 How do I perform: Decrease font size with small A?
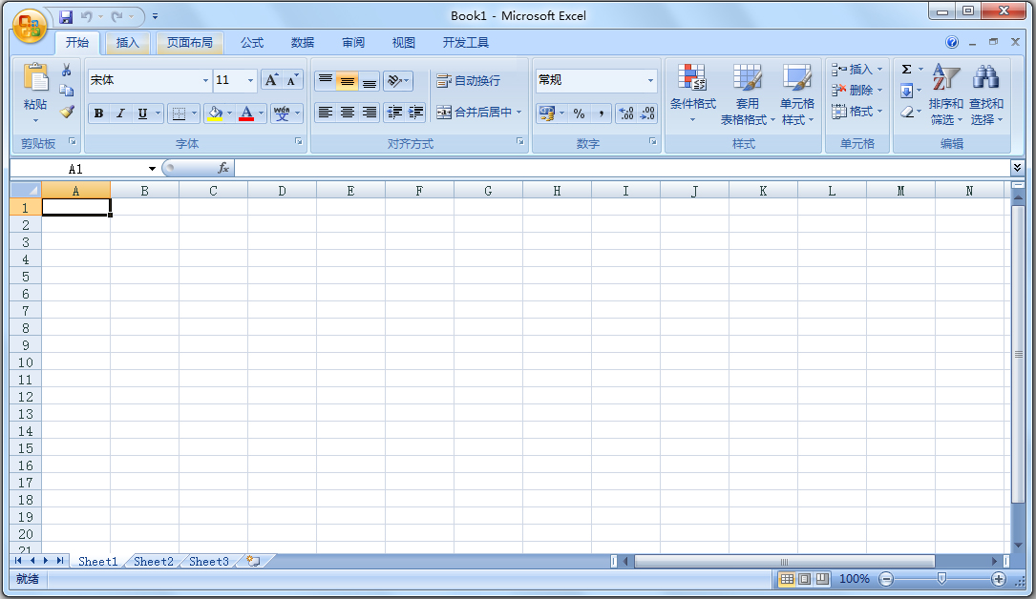click(291, 80)
